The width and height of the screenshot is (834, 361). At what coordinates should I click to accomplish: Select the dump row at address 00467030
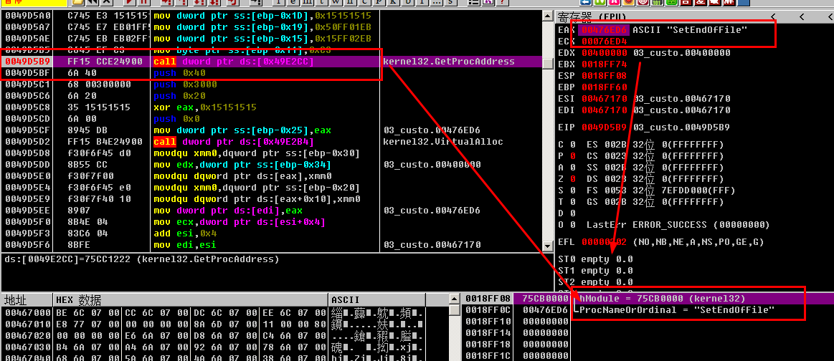click(224, 347)
